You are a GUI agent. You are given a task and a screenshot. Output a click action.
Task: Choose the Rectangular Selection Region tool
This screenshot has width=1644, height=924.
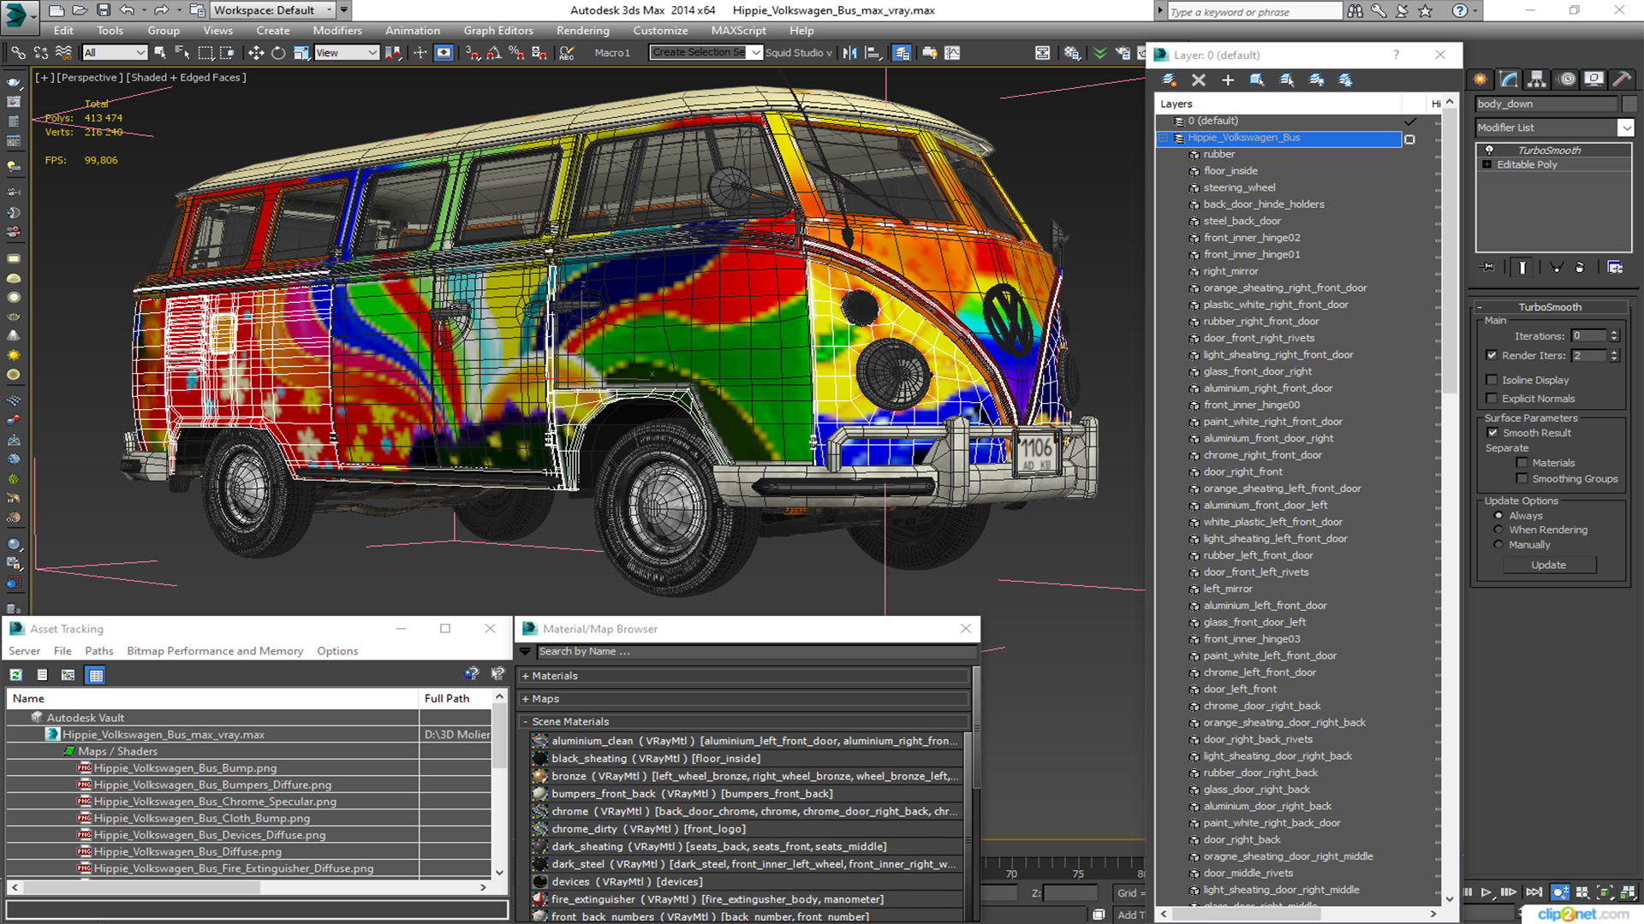[205, 53]
